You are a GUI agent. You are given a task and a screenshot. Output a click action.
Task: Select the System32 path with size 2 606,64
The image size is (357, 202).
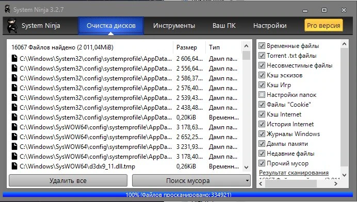[95, 59]
